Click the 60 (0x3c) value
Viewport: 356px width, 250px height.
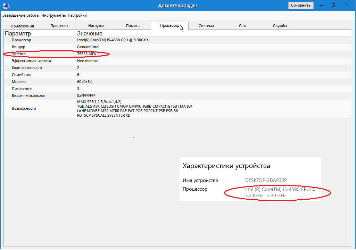coord(85,82)
